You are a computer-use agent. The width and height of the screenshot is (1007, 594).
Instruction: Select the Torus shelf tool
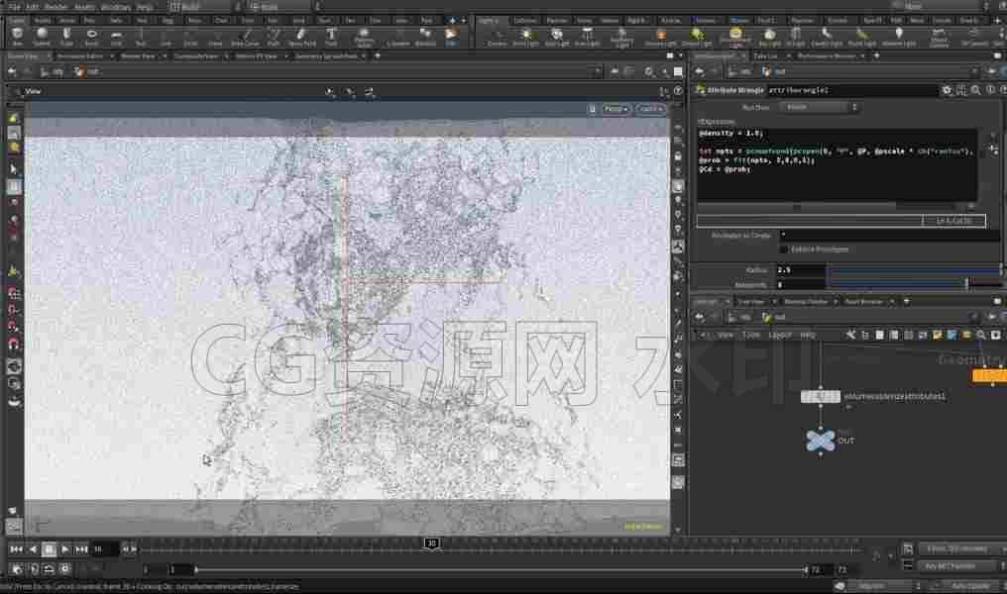[x=91, y=36]
